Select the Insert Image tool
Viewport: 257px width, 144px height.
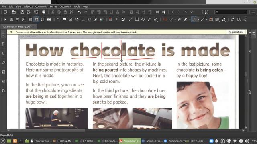pos(123,20)
